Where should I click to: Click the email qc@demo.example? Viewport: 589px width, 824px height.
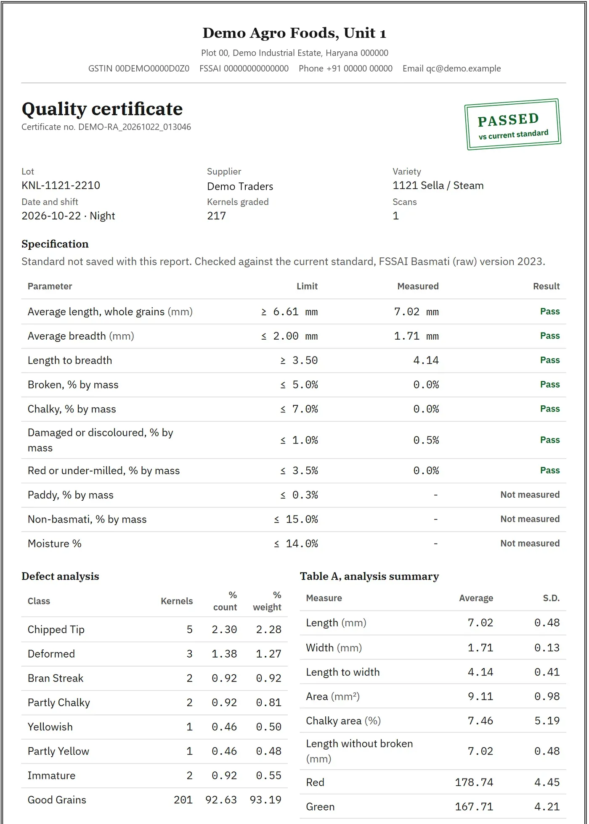coord(463,69)
